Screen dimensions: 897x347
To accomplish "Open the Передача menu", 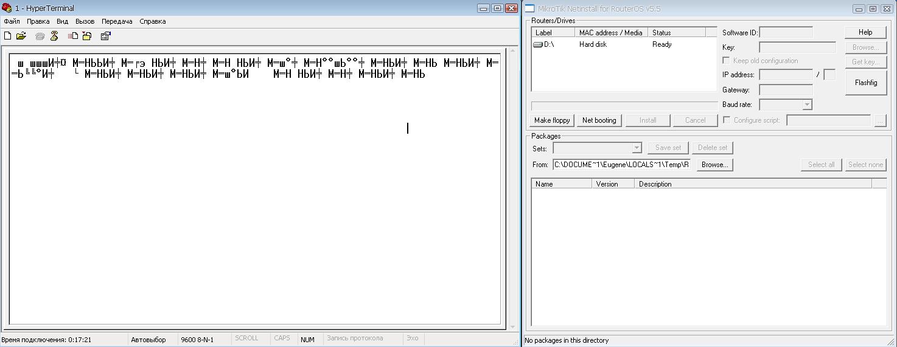I will pyautogui.click(x=117, y=21).
